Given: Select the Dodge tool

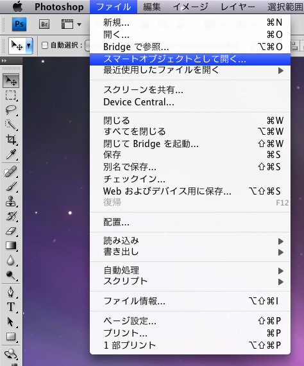Looking at the screenshot, I should tap(11, 275).
